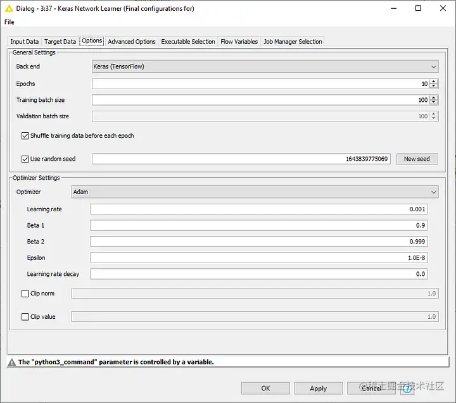This screenshot has width=456, height=403.
Task: Expand the Optimizer dropdown showing Adam
Action: click(x=255, y=192)
